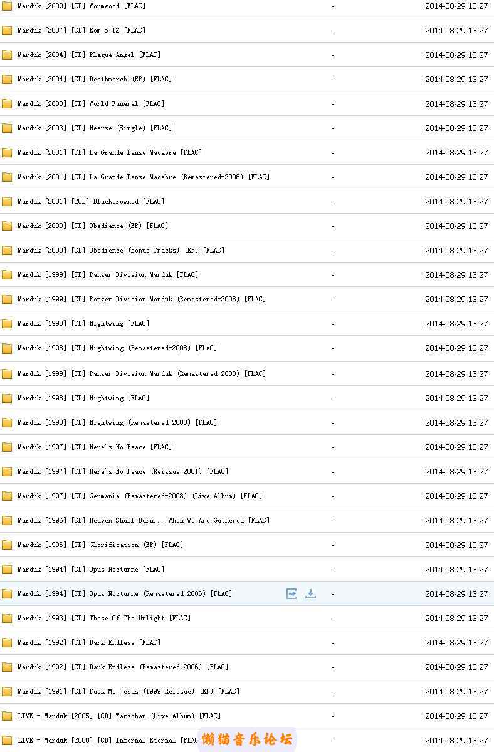Select 'Here's No Peace [FLAC]' name
This screenshot has width=494, height=752.
pyautogui.click(x=130, y=447)
